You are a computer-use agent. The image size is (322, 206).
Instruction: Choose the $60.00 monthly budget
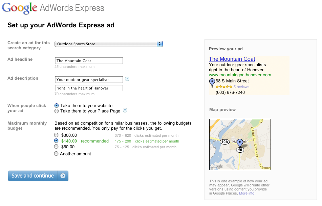point(56,147)
